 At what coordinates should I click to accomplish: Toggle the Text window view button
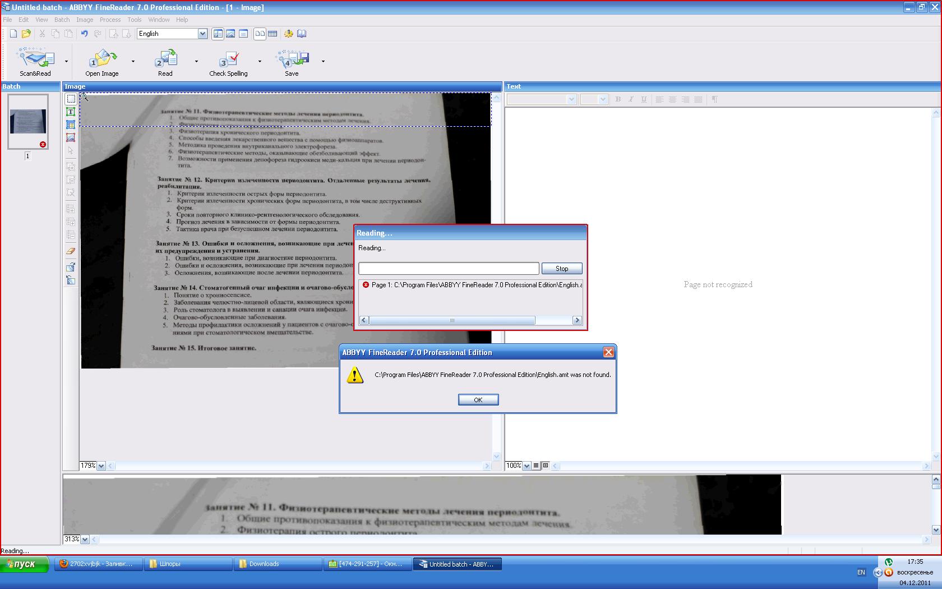pyautogui.click(x=243, y=34)
